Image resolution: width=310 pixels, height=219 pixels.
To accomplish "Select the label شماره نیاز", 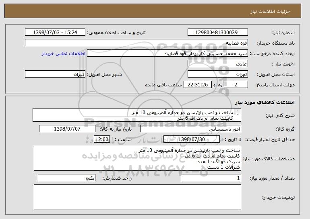I will 283,33.
